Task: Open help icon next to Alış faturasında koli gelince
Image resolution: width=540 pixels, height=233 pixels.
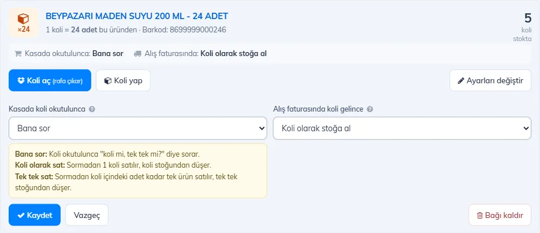Action: coord(370,109)
